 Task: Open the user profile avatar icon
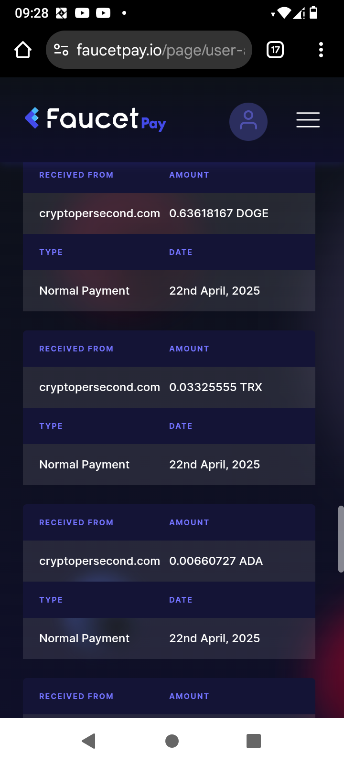pyautogui.click(x=248, y=122)
